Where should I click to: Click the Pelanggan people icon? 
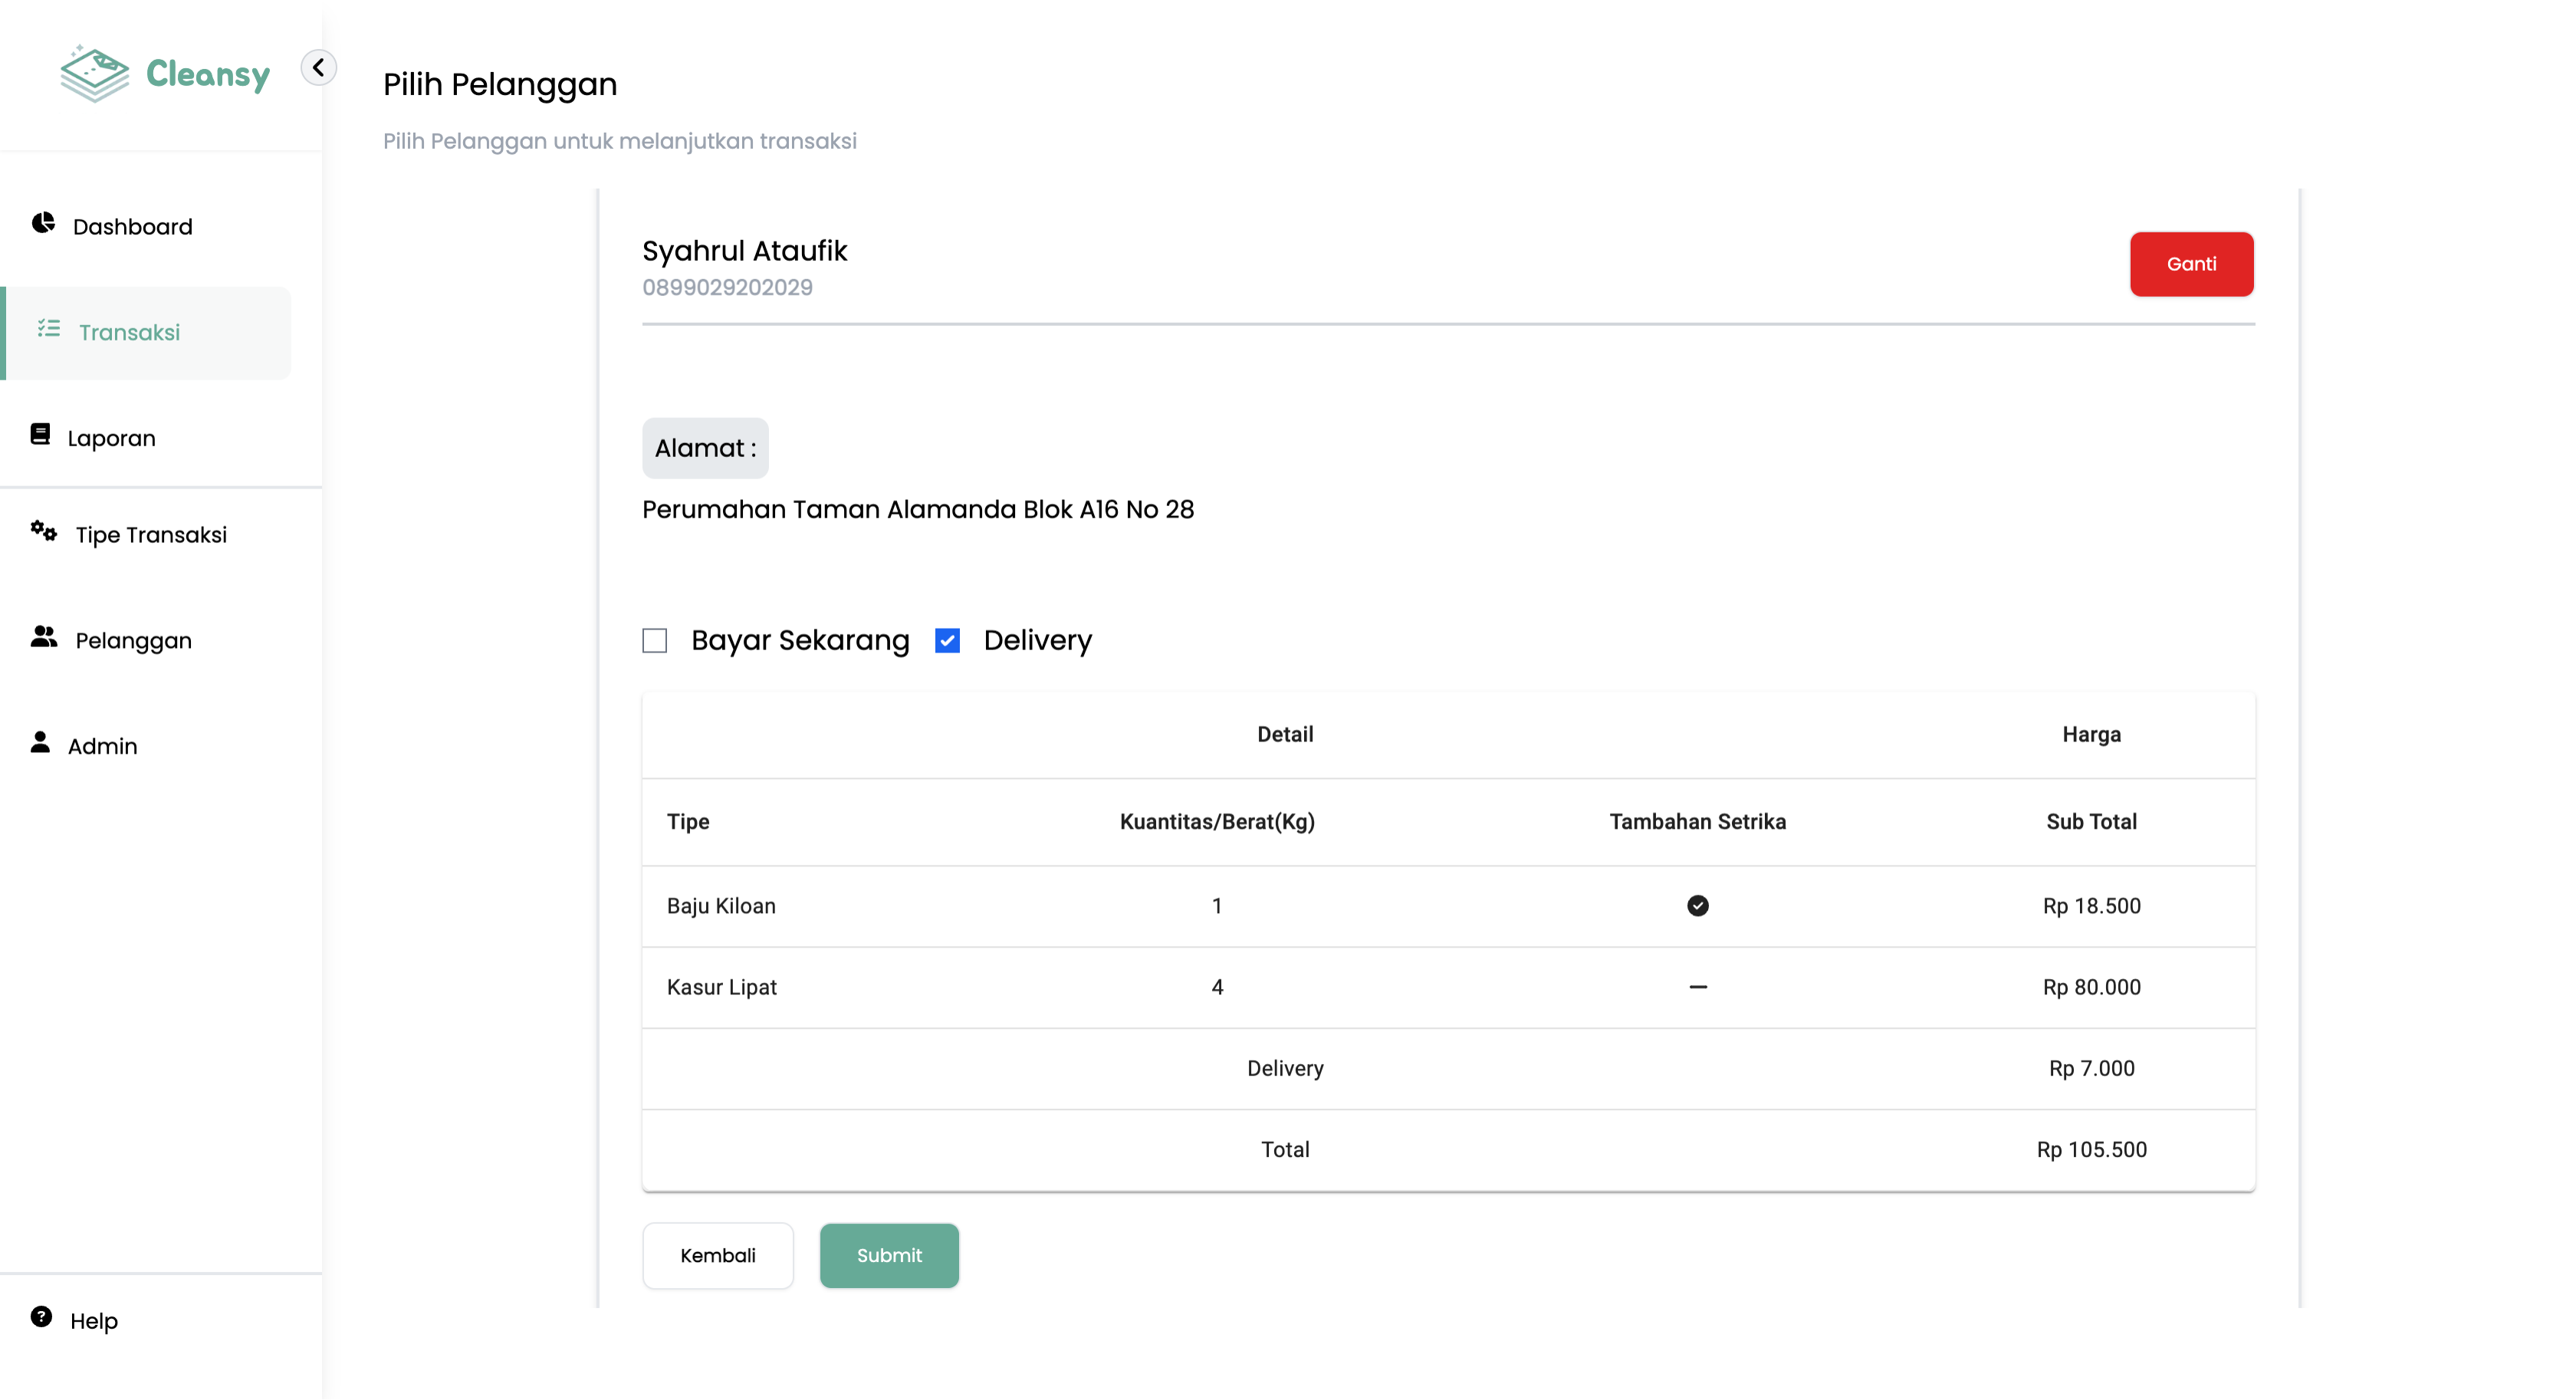coord(44,636)
